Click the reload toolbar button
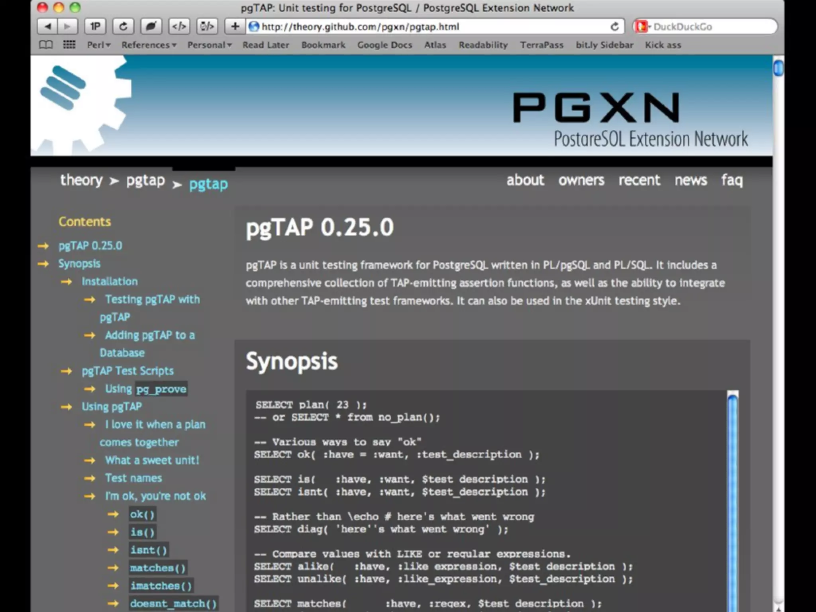This screenshot has height=612, width=816. pyautogui.click(x=123, y=27)
